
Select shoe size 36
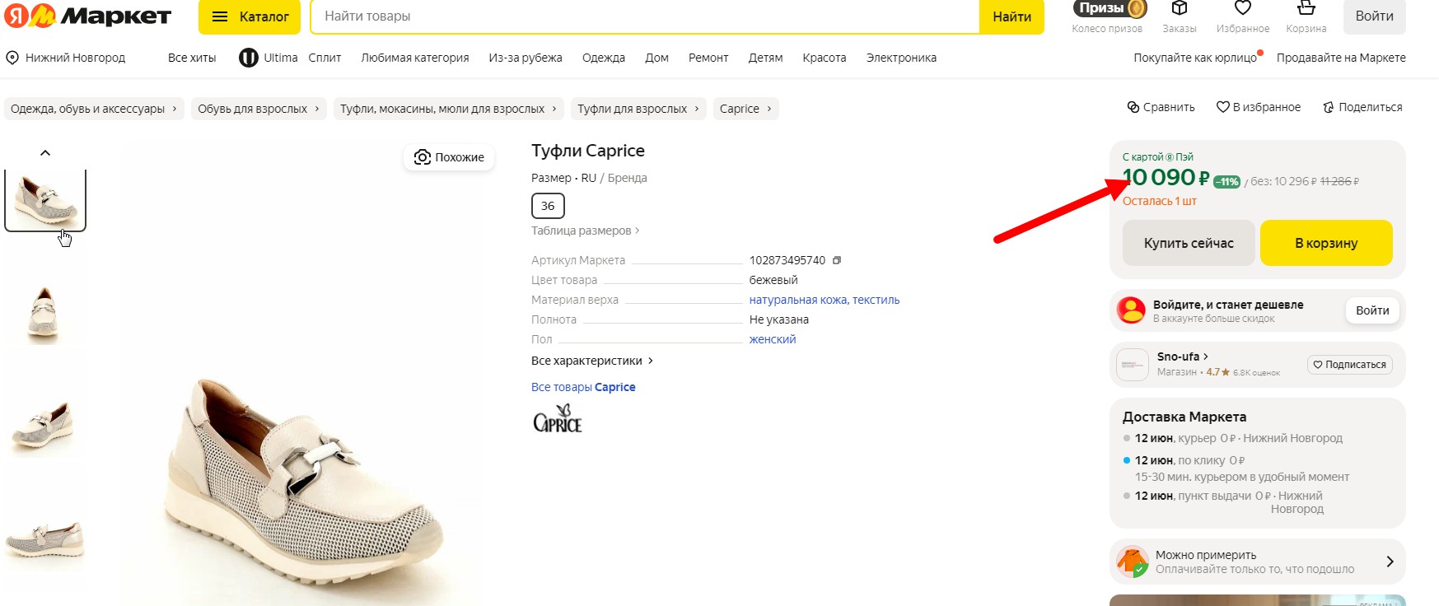click(x=548, y=206)
